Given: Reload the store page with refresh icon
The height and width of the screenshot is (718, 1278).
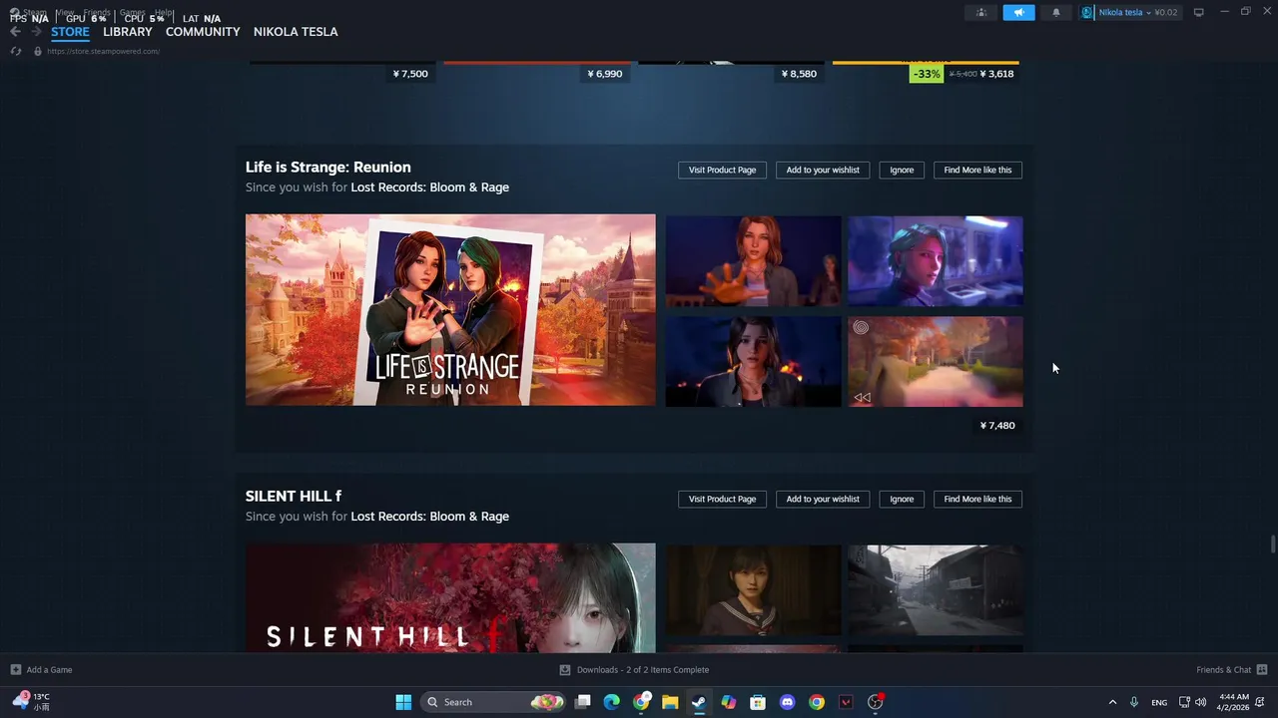Looking at the screenshot, I should click(x=15, y=51).
